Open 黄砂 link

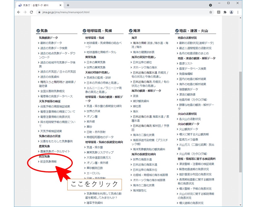[89, 127]
